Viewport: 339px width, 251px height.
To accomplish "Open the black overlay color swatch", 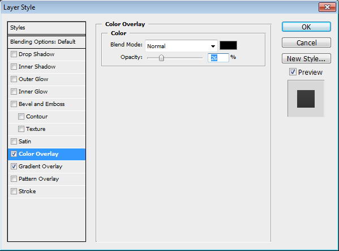I will coord(228,45).
